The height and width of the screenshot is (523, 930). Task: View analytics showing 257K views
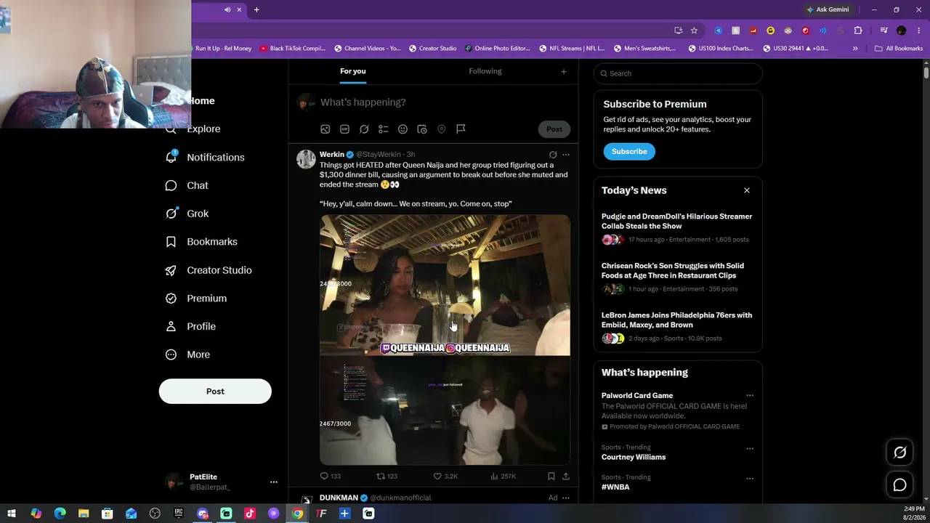pyautogui.click(x=504, y=477)
